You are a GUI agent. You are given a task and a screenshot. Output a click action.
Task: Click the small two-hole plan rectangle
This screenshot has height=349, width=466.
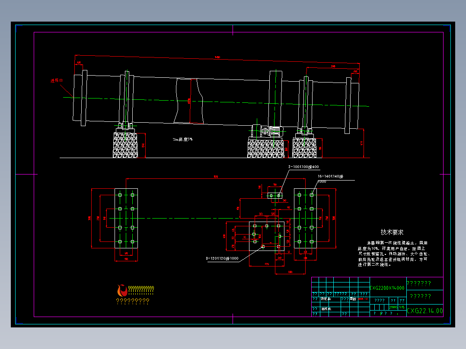pyautogui.click(x=275, y=195)
